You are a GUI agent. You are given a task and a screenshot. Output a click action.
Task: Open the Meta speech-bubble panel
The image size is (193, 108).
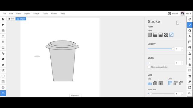pyautogui.click(x=190, y=48)
